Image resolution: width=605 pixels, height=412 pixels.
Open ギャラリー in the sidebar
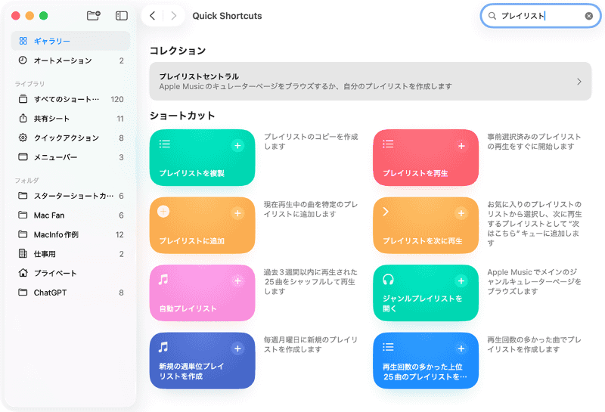point(70,41)
